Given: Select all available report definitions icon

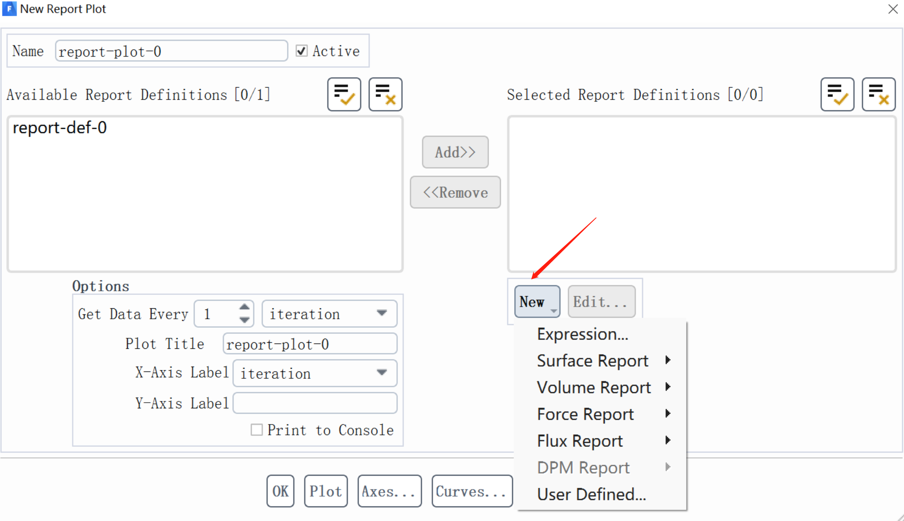Looking at the screenshot, I should [x=344, y=94].
